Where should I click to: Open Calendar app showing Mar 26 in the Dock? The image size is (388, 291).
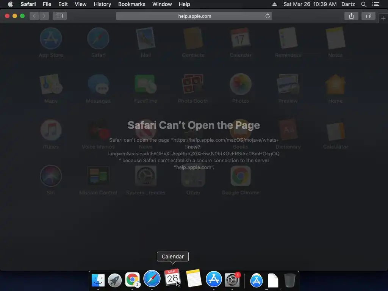pyautogui.click(x=172, y=278)
